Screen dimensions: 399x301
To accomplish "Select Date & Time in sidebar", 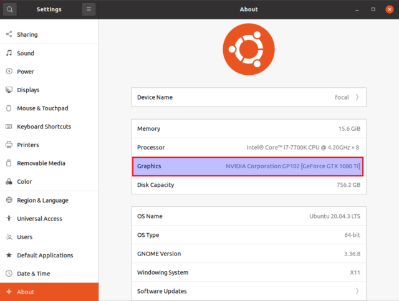I will point(34,274).
